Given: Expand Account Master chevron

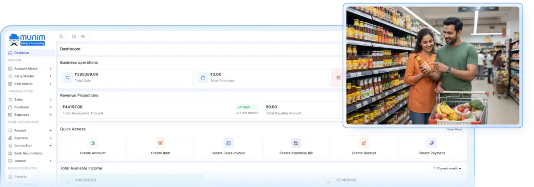Looking at the screenshot, I should pos(51,69).
